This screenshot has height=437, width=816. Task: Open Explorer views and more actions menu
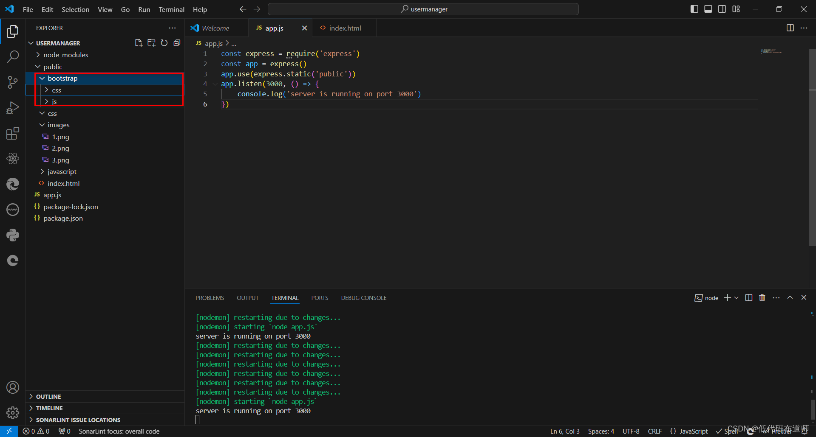point(172,28)
